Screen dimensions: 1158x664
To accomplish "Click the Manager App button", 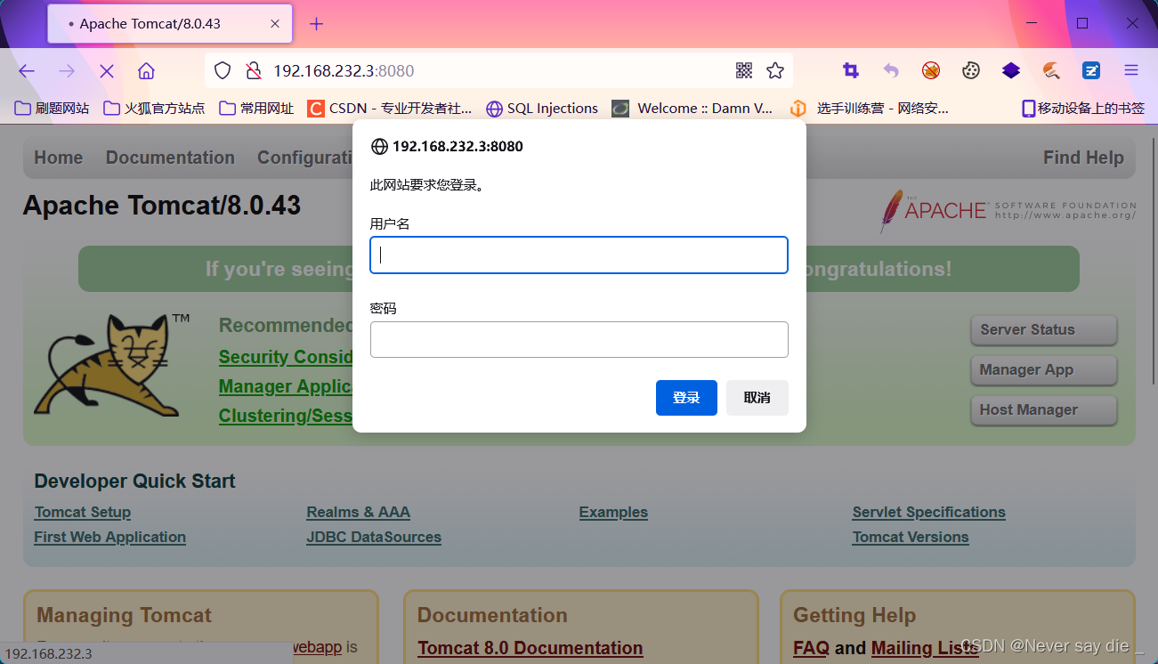I will point(1043,369).
